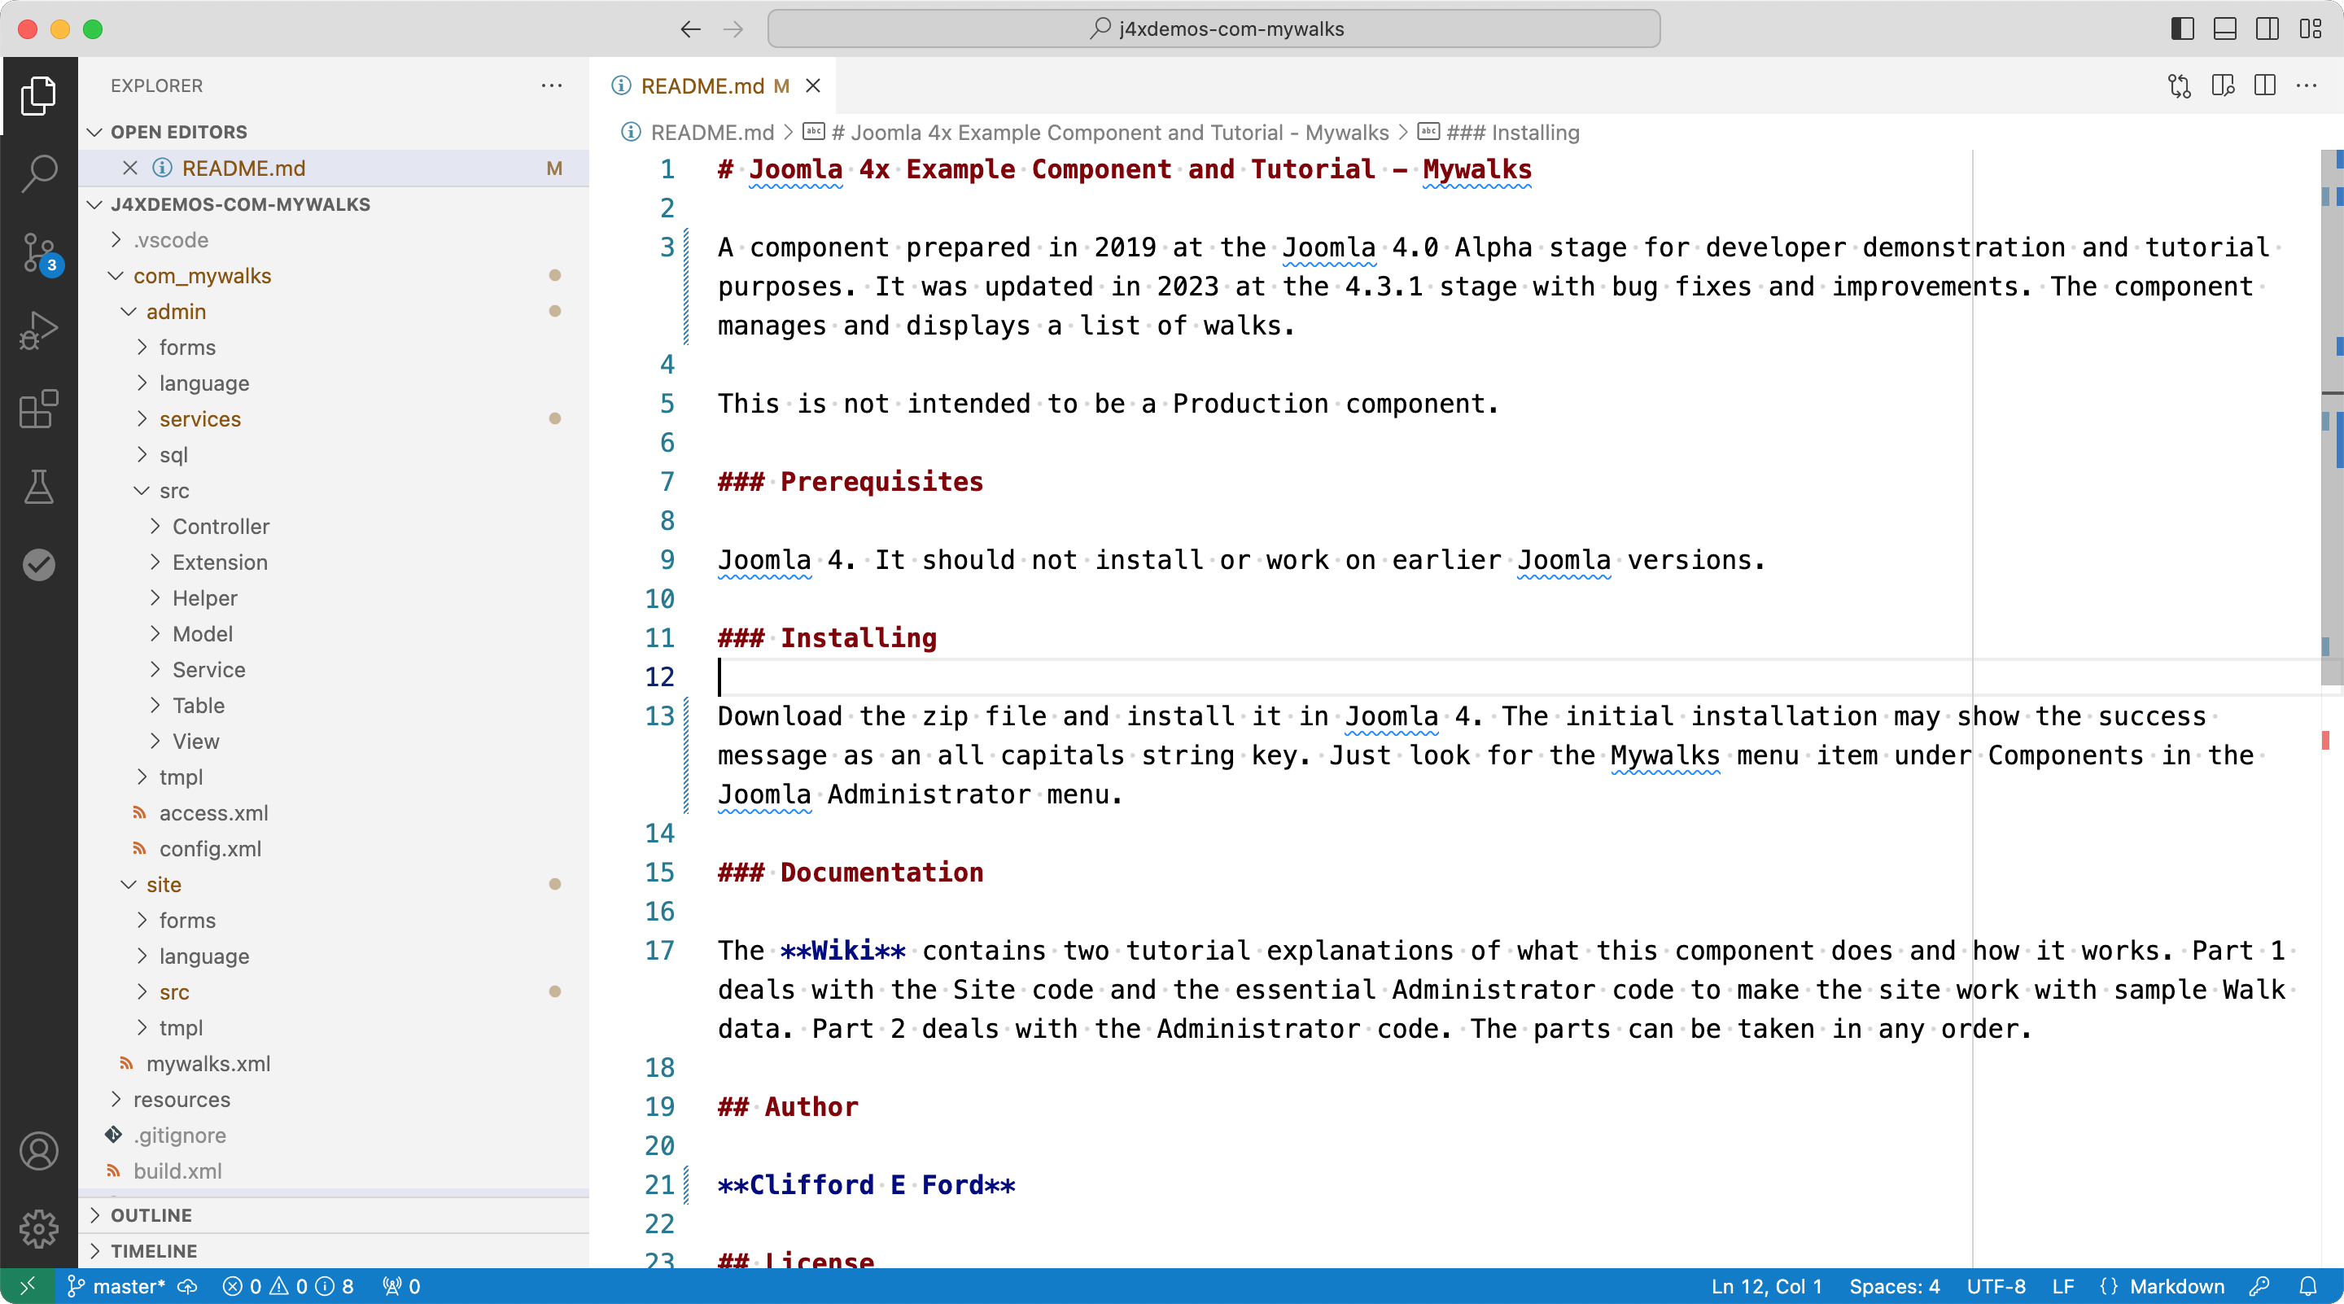The width and height of the screenshot is (2344, 1304).
Task: Click the master* branch in status bar
Action: [116, 1286]
